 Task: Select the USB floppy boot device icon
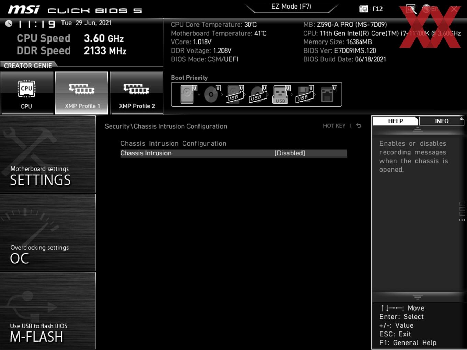pyautogui.click(x=305, y=94)
